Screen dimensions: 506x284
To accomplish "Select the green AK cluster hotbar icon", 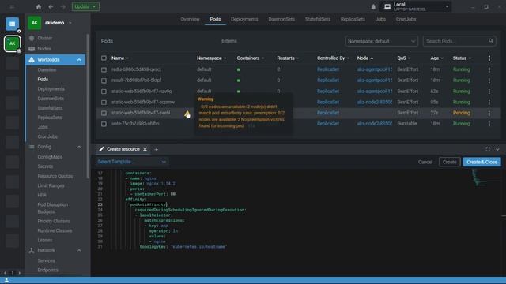I will click(13, 43).
